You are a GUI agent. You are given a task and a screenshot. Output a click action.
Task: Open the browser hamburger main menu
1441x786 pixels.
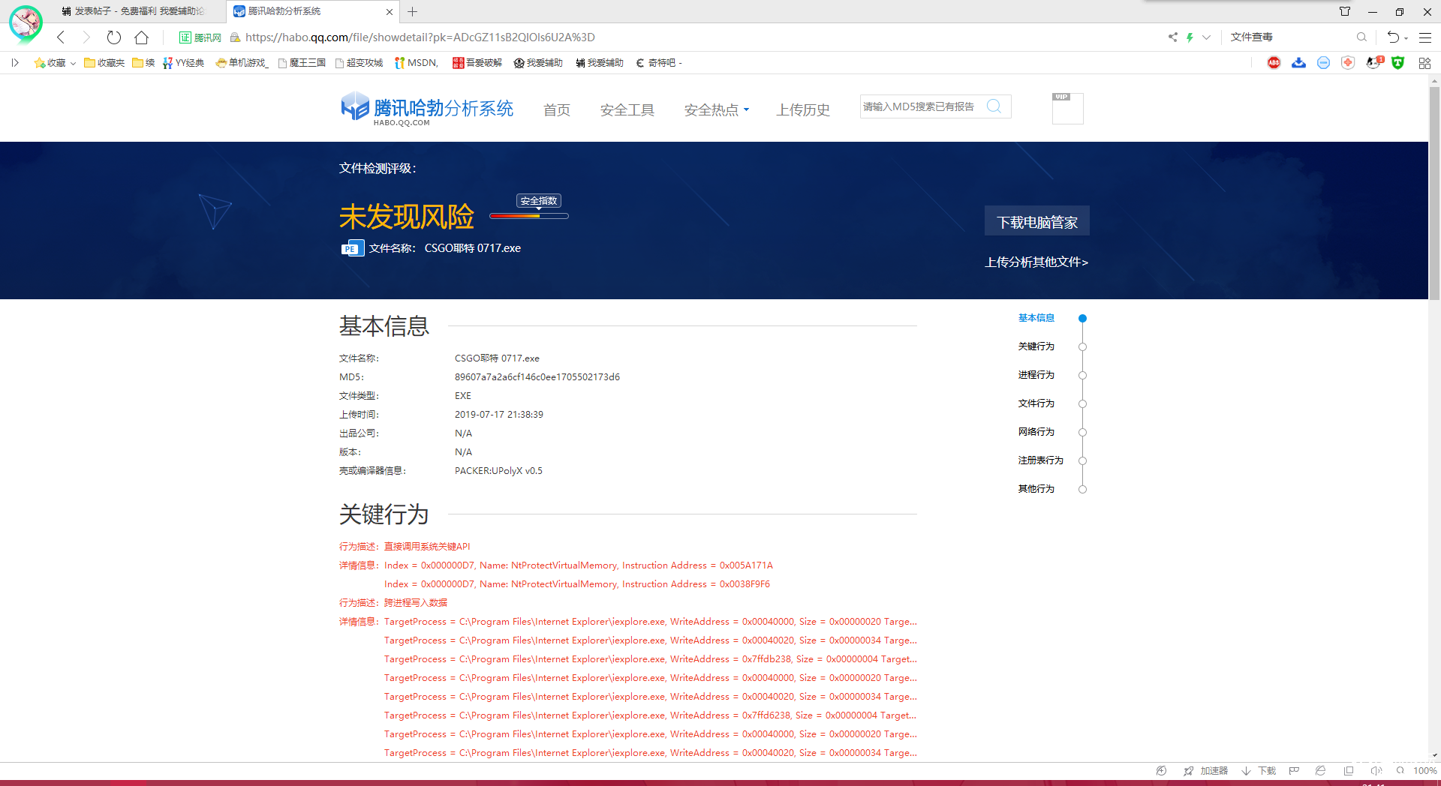click(x=1425, y=37)
